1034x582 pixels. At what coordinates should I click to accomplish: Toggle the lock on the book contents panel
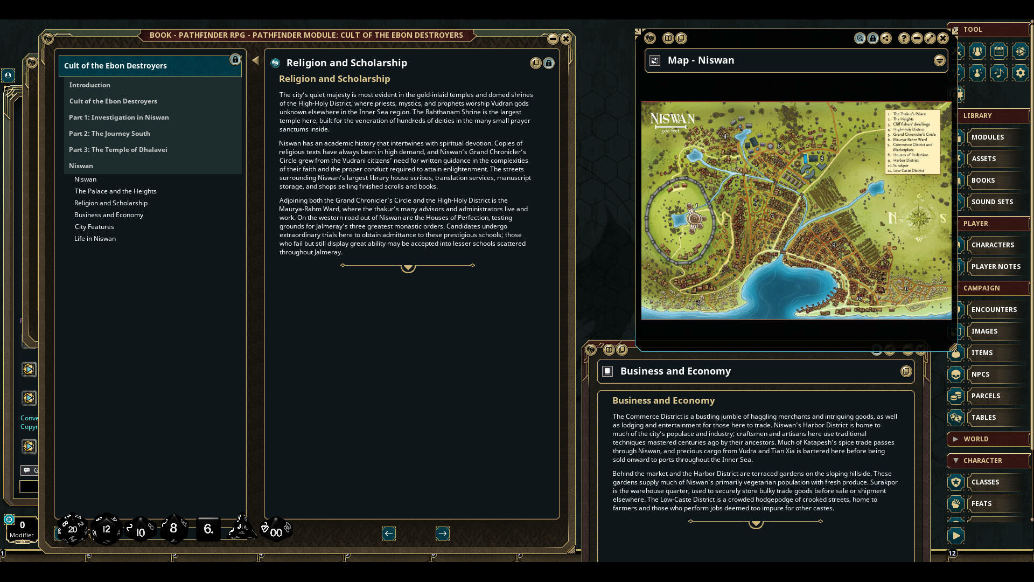pyautogui.click(x=235, y=60)
